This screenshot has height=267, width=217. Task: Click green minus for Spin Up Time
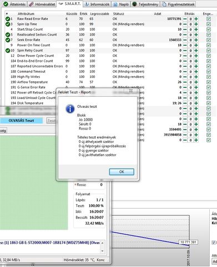(185, 24)
